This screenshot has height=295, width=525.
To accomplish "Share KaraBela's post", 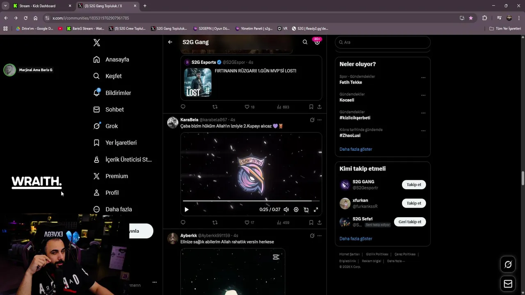I will [319, 222].
